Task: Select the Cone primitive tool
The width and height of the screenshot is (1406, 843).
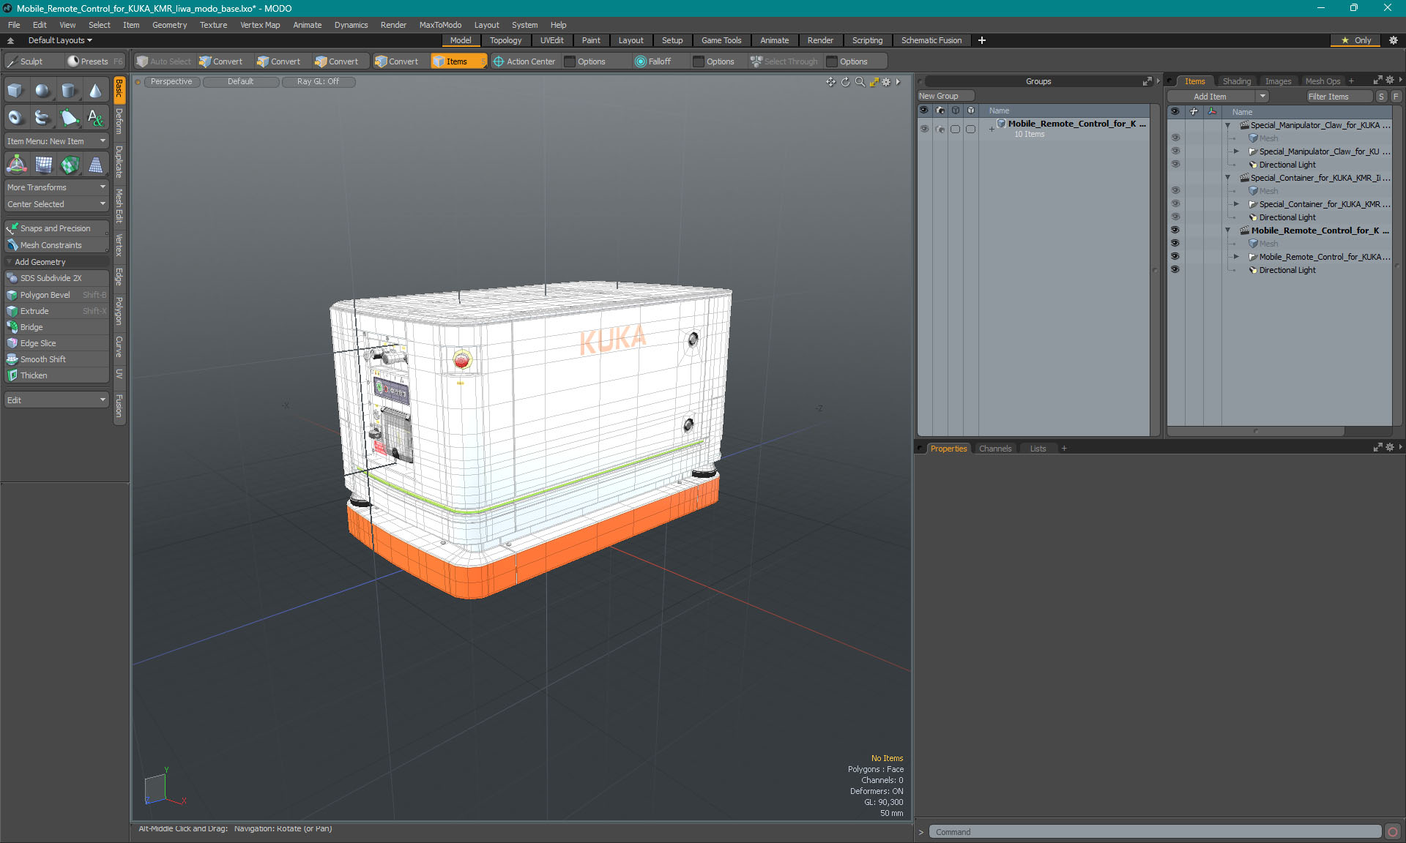Action: tap(95, 91)
